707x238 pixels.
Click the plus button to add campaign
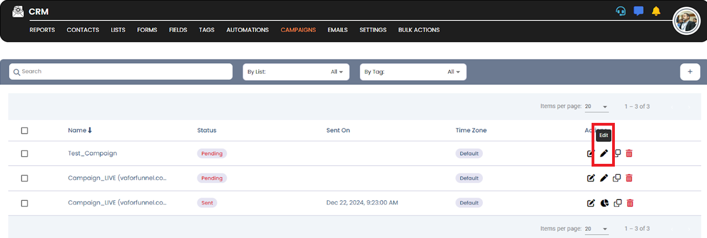coord(690,72)
